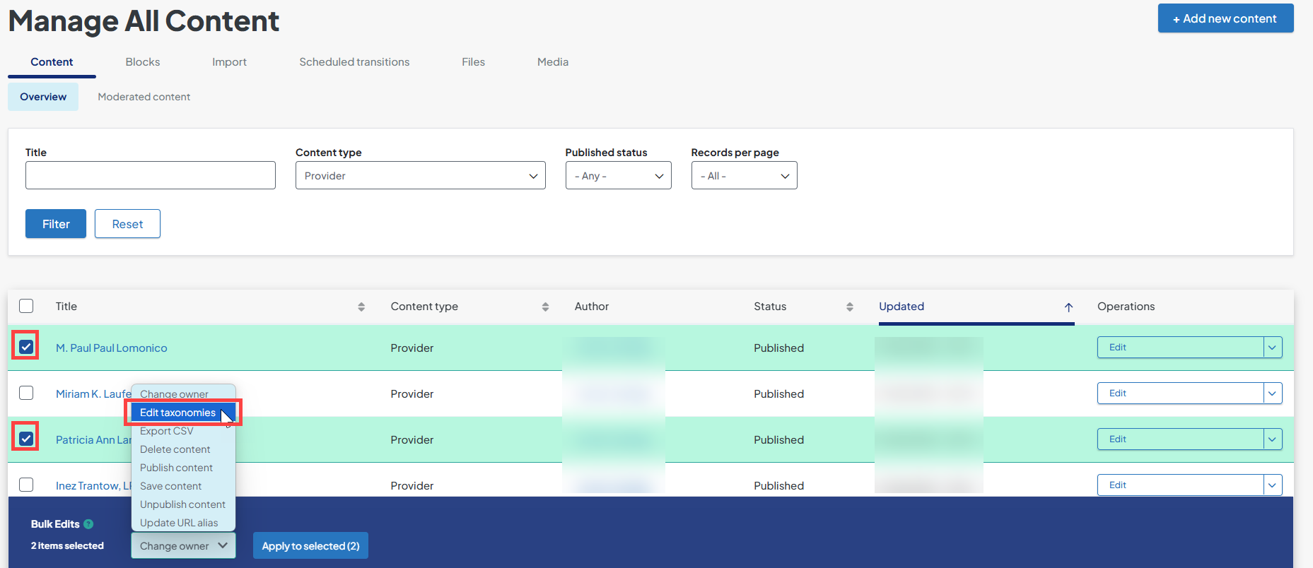Open the Published status dropdown
Viewport: 1313px width, 568px height.
pos(619,175)
